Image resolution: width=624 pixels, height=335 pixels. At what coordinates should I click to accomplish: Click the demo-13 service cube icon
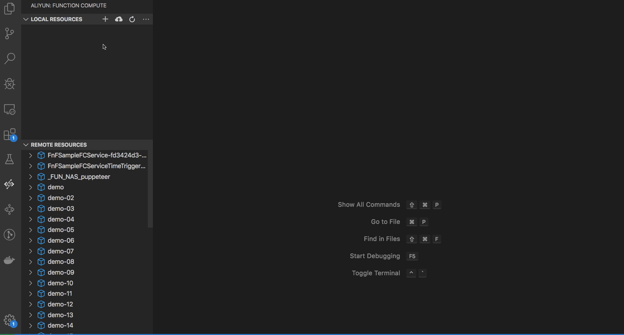[41, 315]
